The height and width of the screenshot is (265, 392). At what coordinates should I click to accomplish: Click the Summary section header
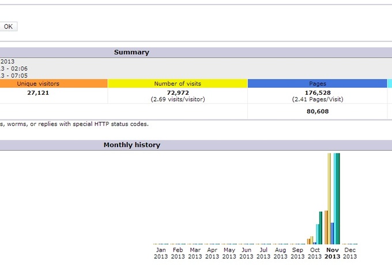click(x=131, y=52)
